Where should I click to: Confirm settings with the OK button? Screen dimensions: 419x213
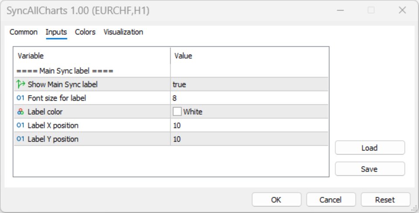(x=276, y=200)
